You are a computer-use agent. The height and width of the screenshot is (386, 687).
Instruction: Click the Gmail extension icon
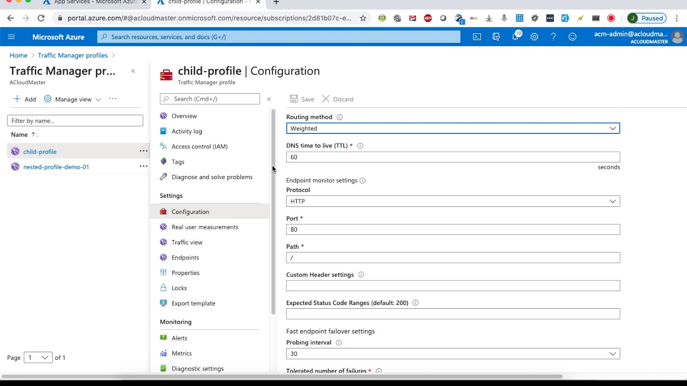pyautogui.click(x=412, y=18)
